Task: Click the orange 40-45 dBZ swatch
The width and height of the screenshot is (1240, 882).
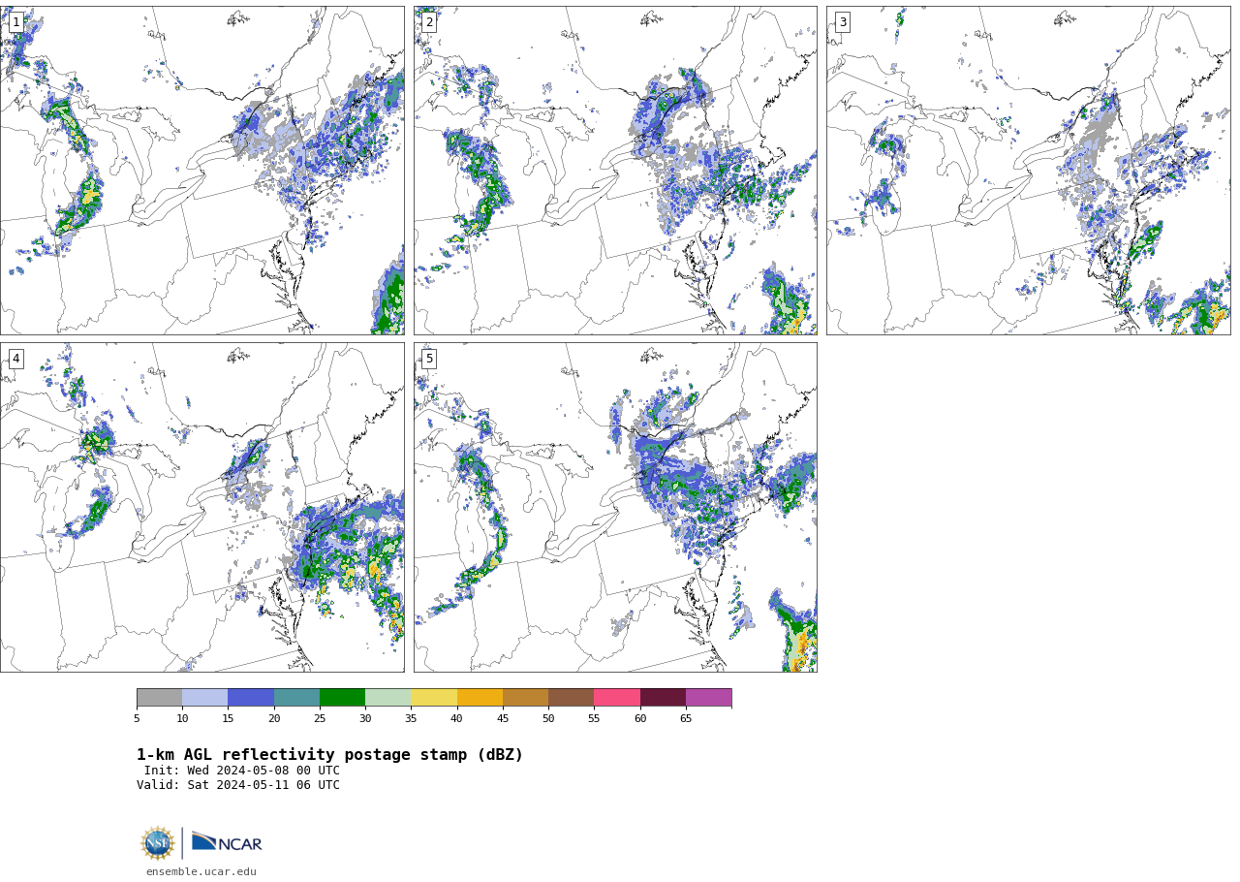Action: 480,698
